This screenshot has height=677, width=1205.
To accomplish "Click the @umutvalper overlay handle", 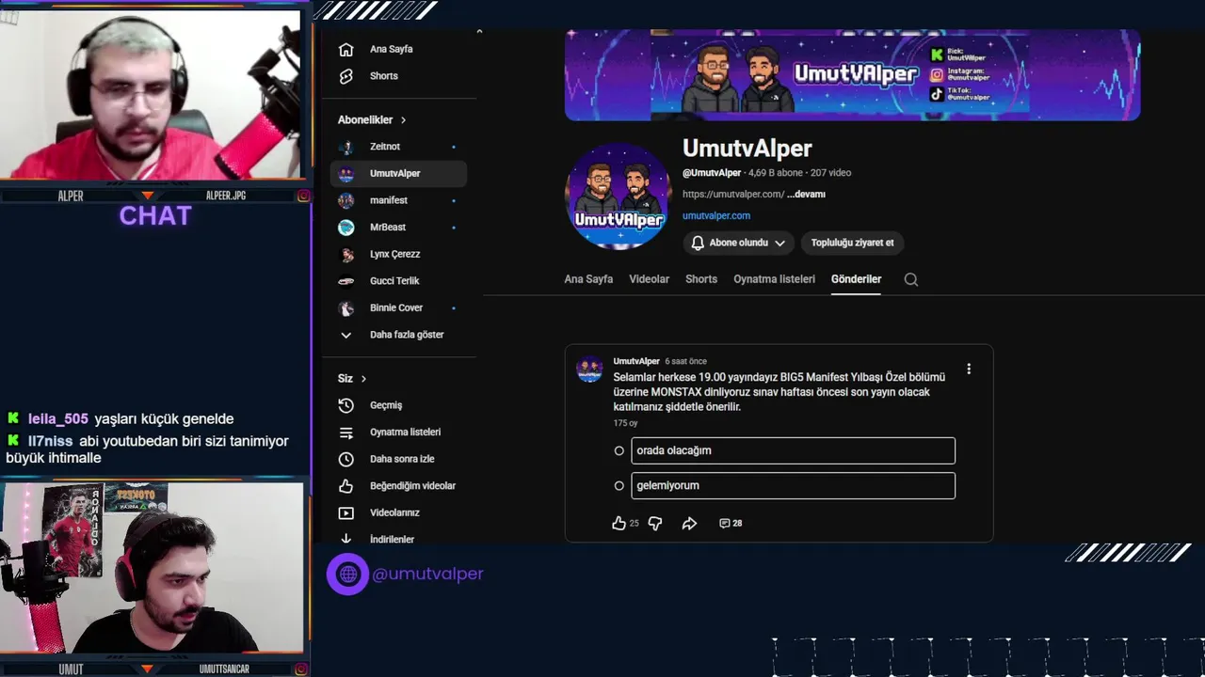I will coord(427,574).
